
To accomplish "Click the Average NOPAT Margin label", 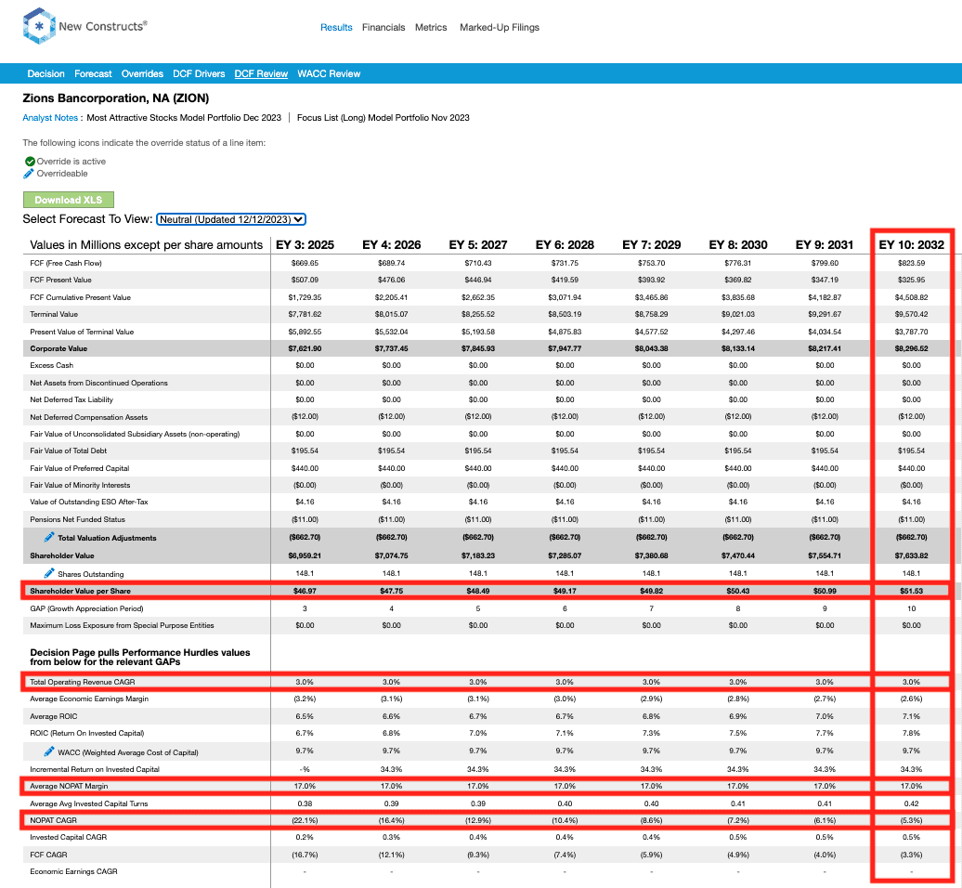I will (69, 786).
